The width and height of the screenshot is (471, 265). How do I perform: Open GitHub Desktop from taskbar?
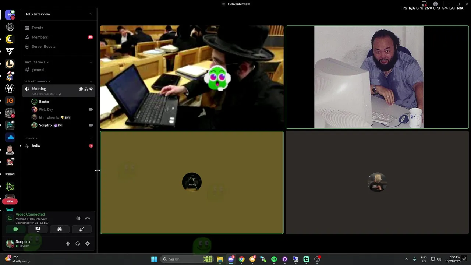pos(285,259)
